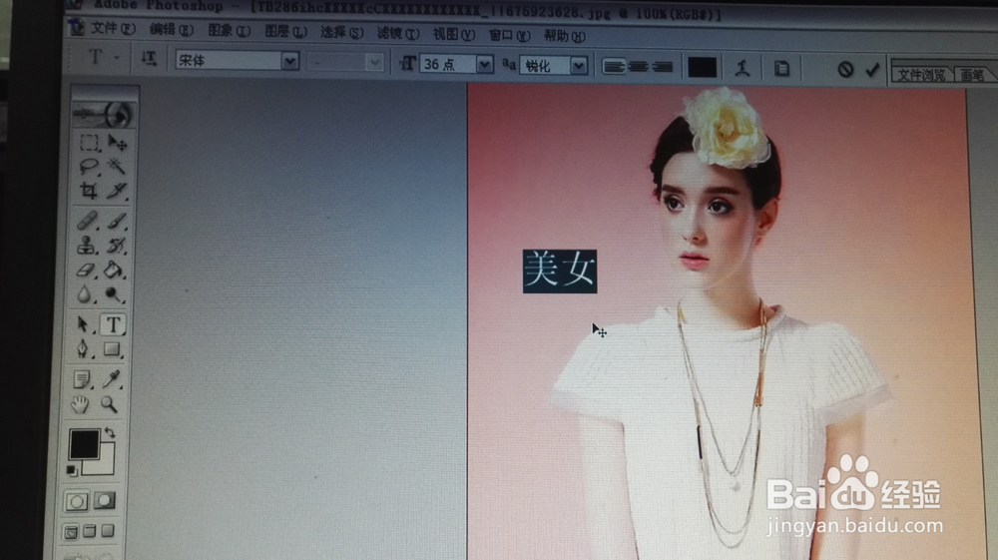
Task: Switch to 画笔 palette tab
Action: click(972, 76)
